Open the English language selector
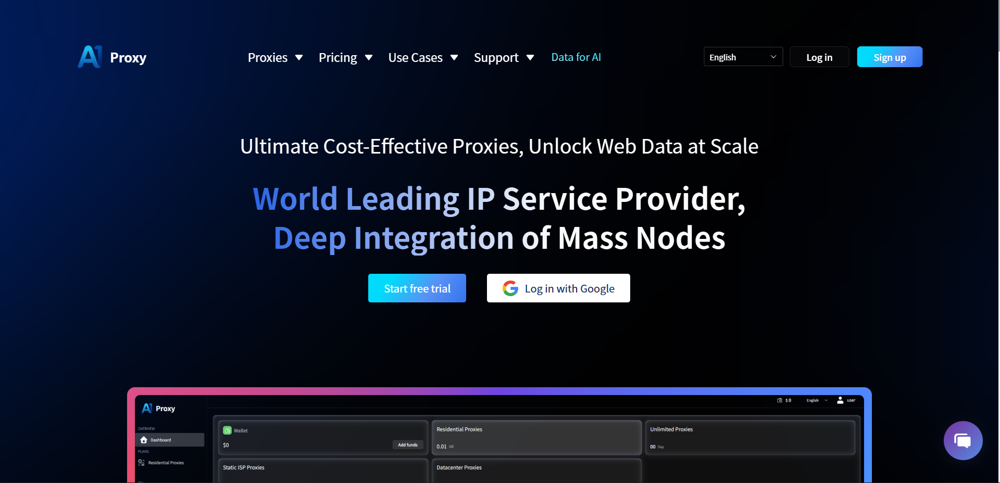 (743, 57)
